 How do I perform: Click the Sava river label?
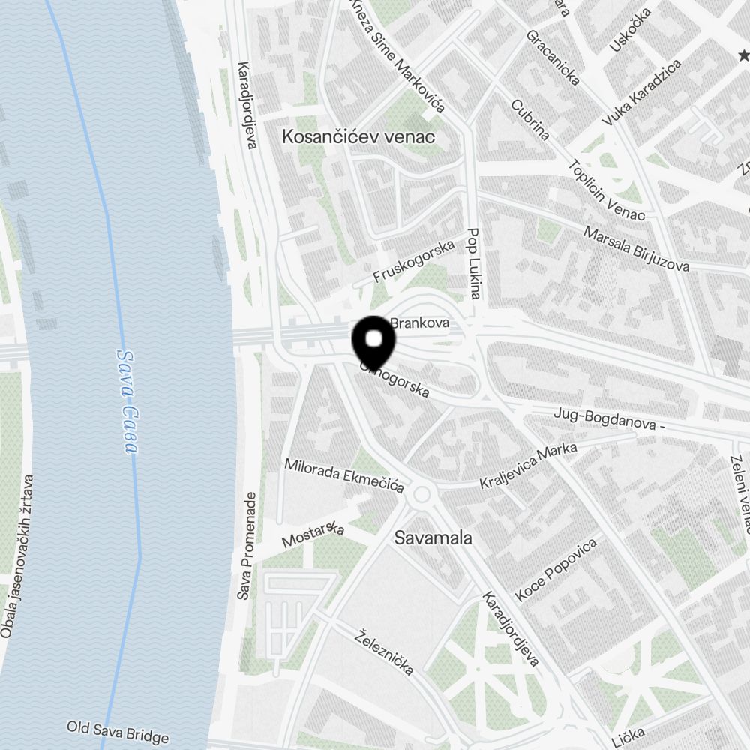(x=127, y=402)
